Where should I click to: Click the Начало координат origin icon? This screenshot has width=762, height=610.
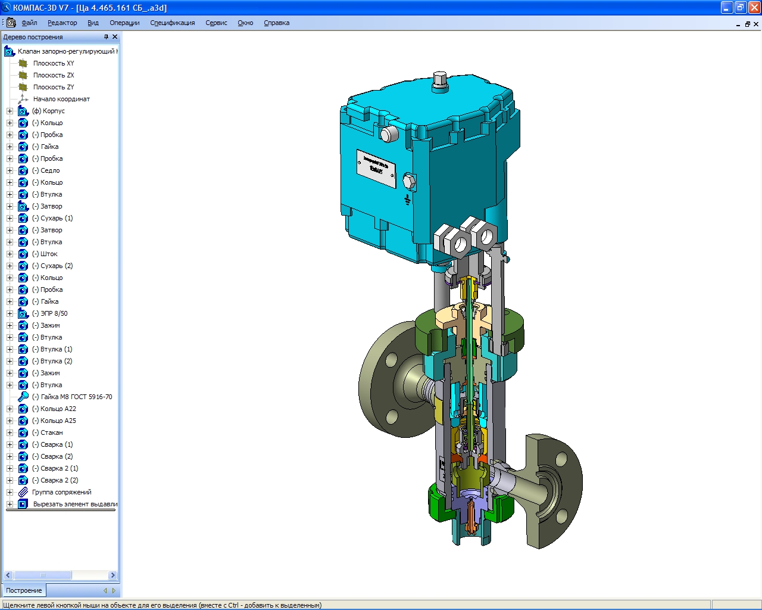pos(23,99)
